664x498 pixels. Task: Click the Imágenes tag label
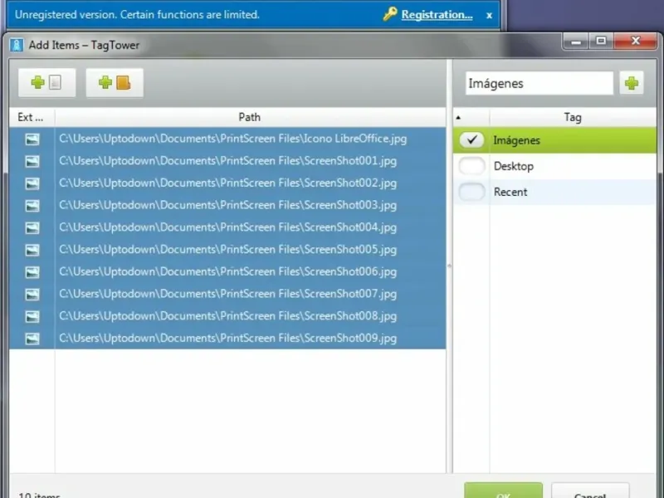click(x=516, y=140)
